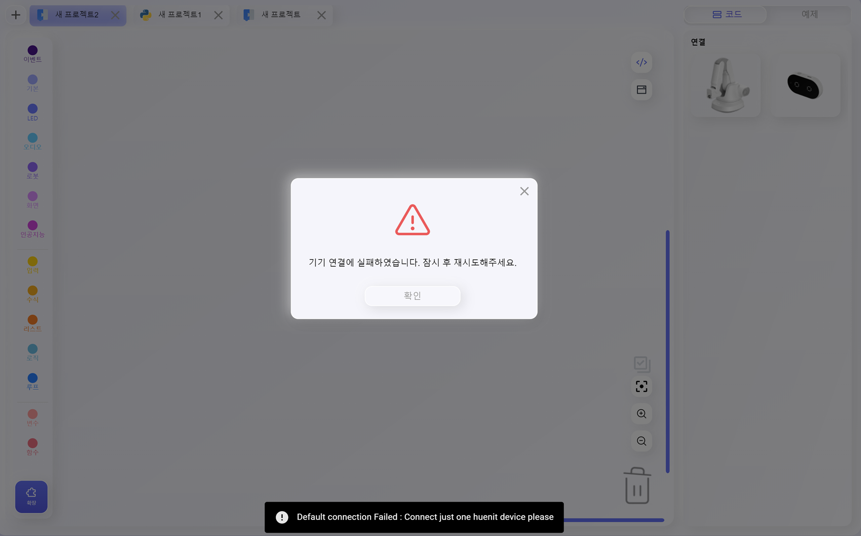This screenshot has width=861, height=536.
Task: Select the 이벤트 block category
Action: (x=32, y=53)
